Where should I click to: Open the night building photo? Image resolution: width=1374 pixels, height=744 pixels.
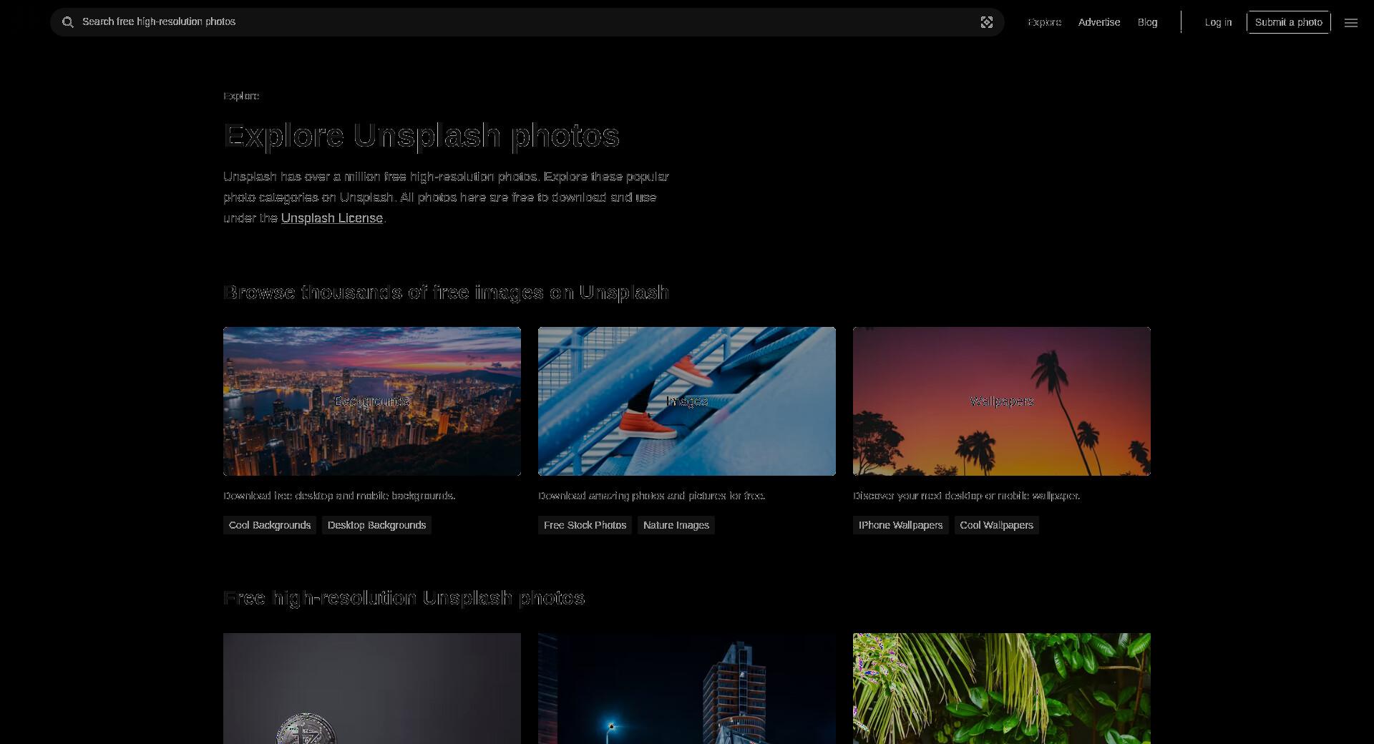tap(687, 688)
